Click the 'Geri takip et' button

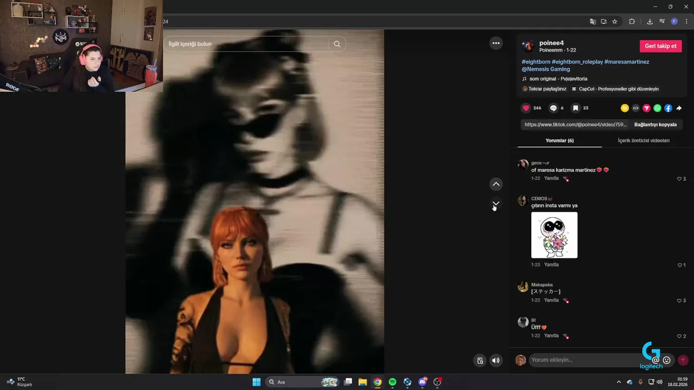[x=660, y=46]
